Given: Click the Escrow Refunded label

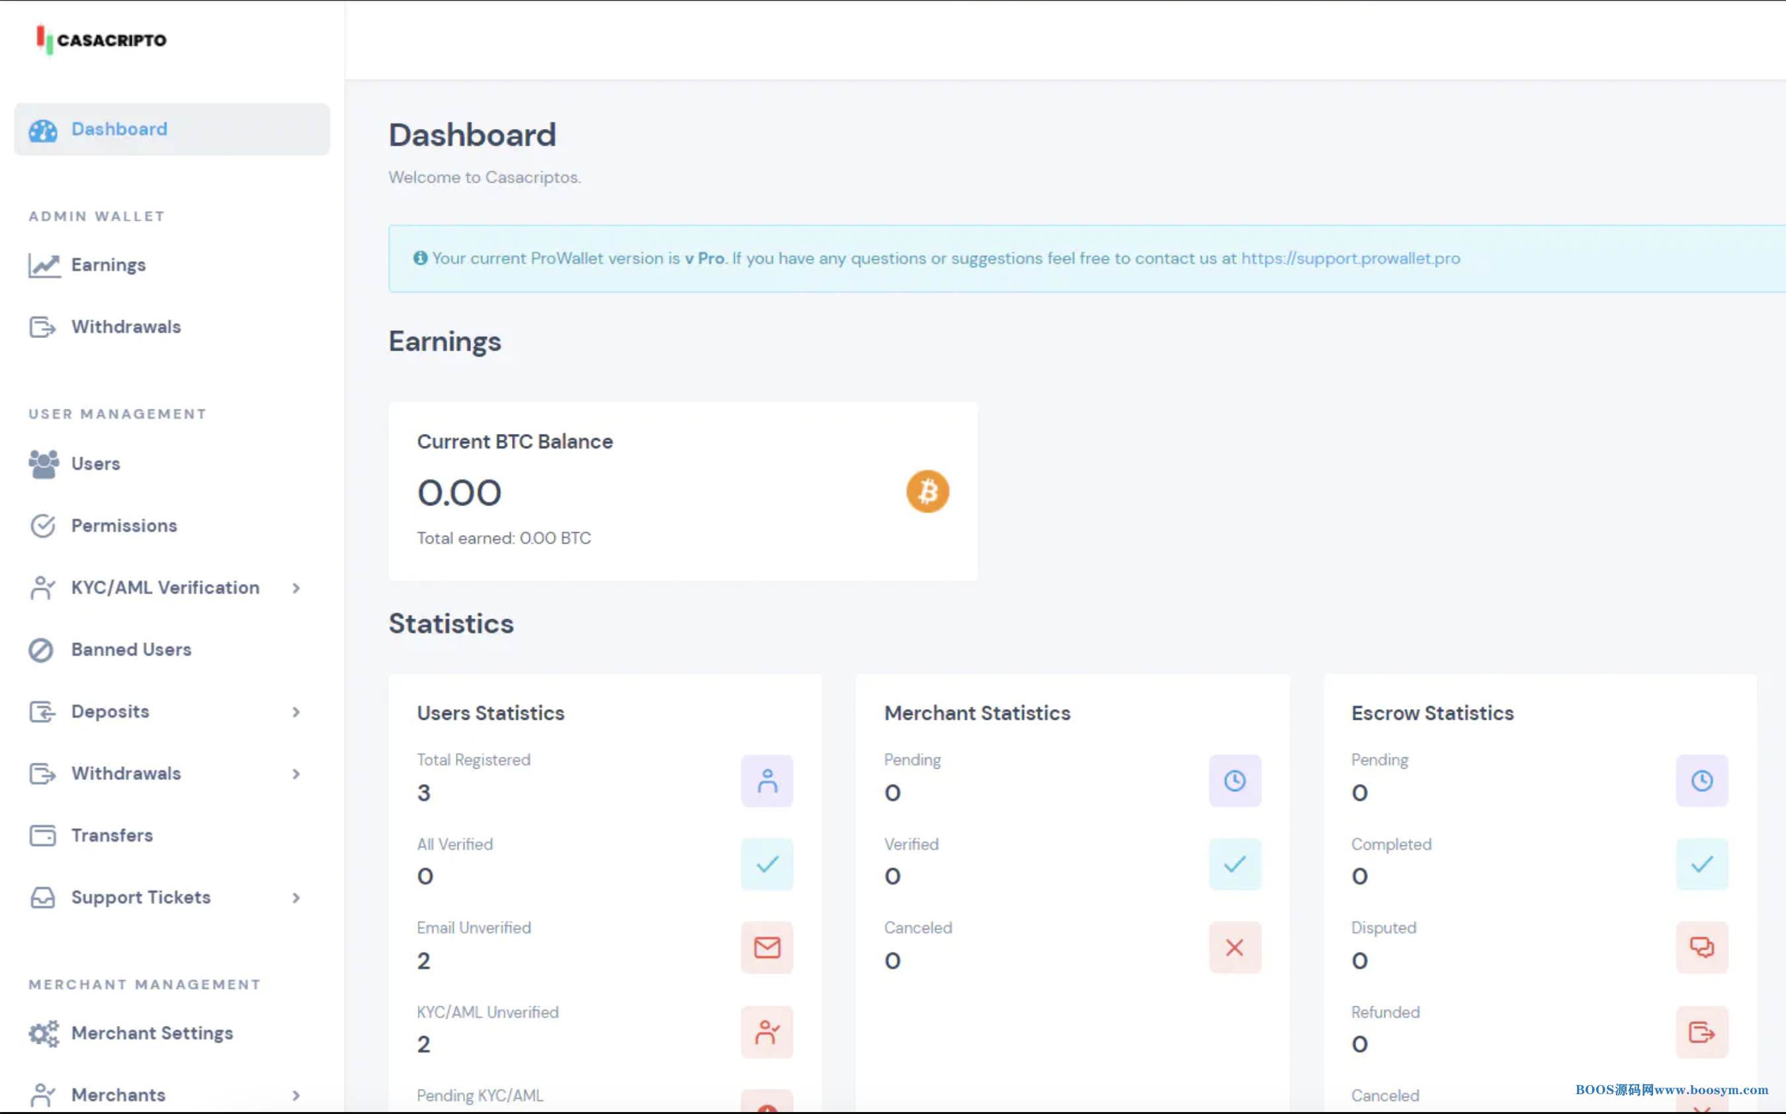Looking at the screenshot, I should point(1385,1012).
